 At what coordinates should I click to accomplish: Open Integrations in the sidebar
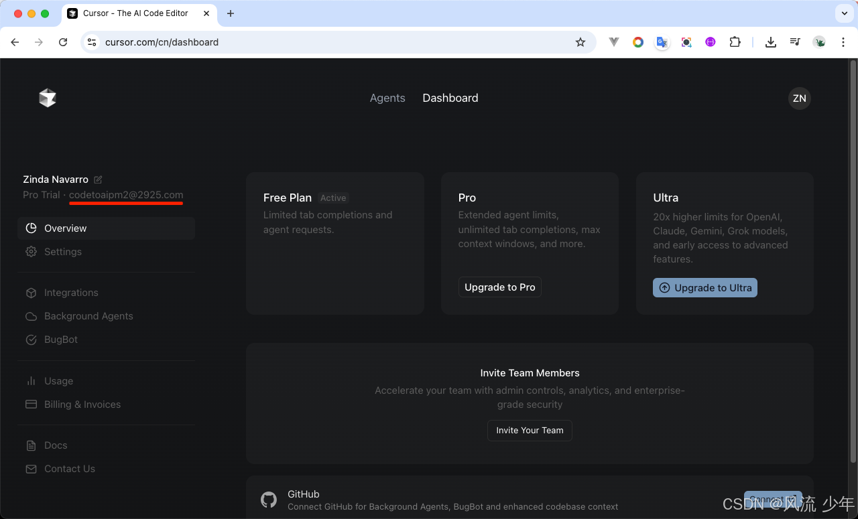107,293
